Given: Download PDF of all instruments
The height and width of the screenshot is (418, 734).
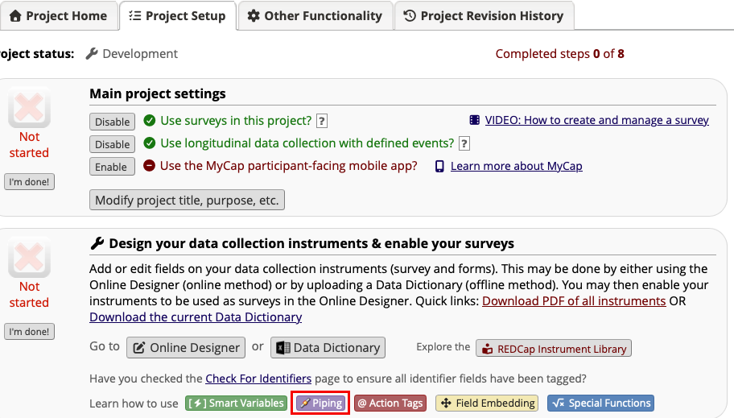Looking at the screenshot, I should tap(574, 301).
